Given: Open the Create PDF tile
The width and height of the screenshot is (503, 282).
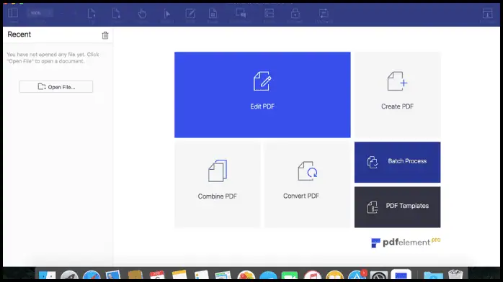Looking at the screenshot, I should (398, 95).
